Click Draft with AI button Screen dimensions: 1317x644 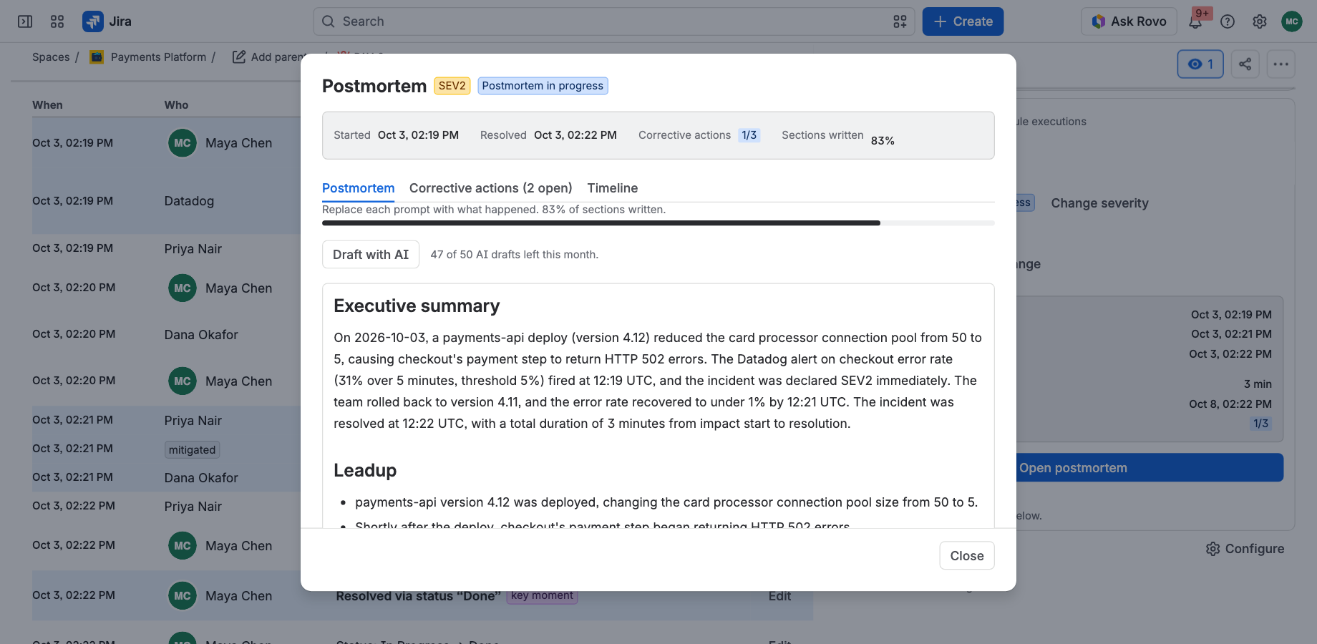coord(371,255)
